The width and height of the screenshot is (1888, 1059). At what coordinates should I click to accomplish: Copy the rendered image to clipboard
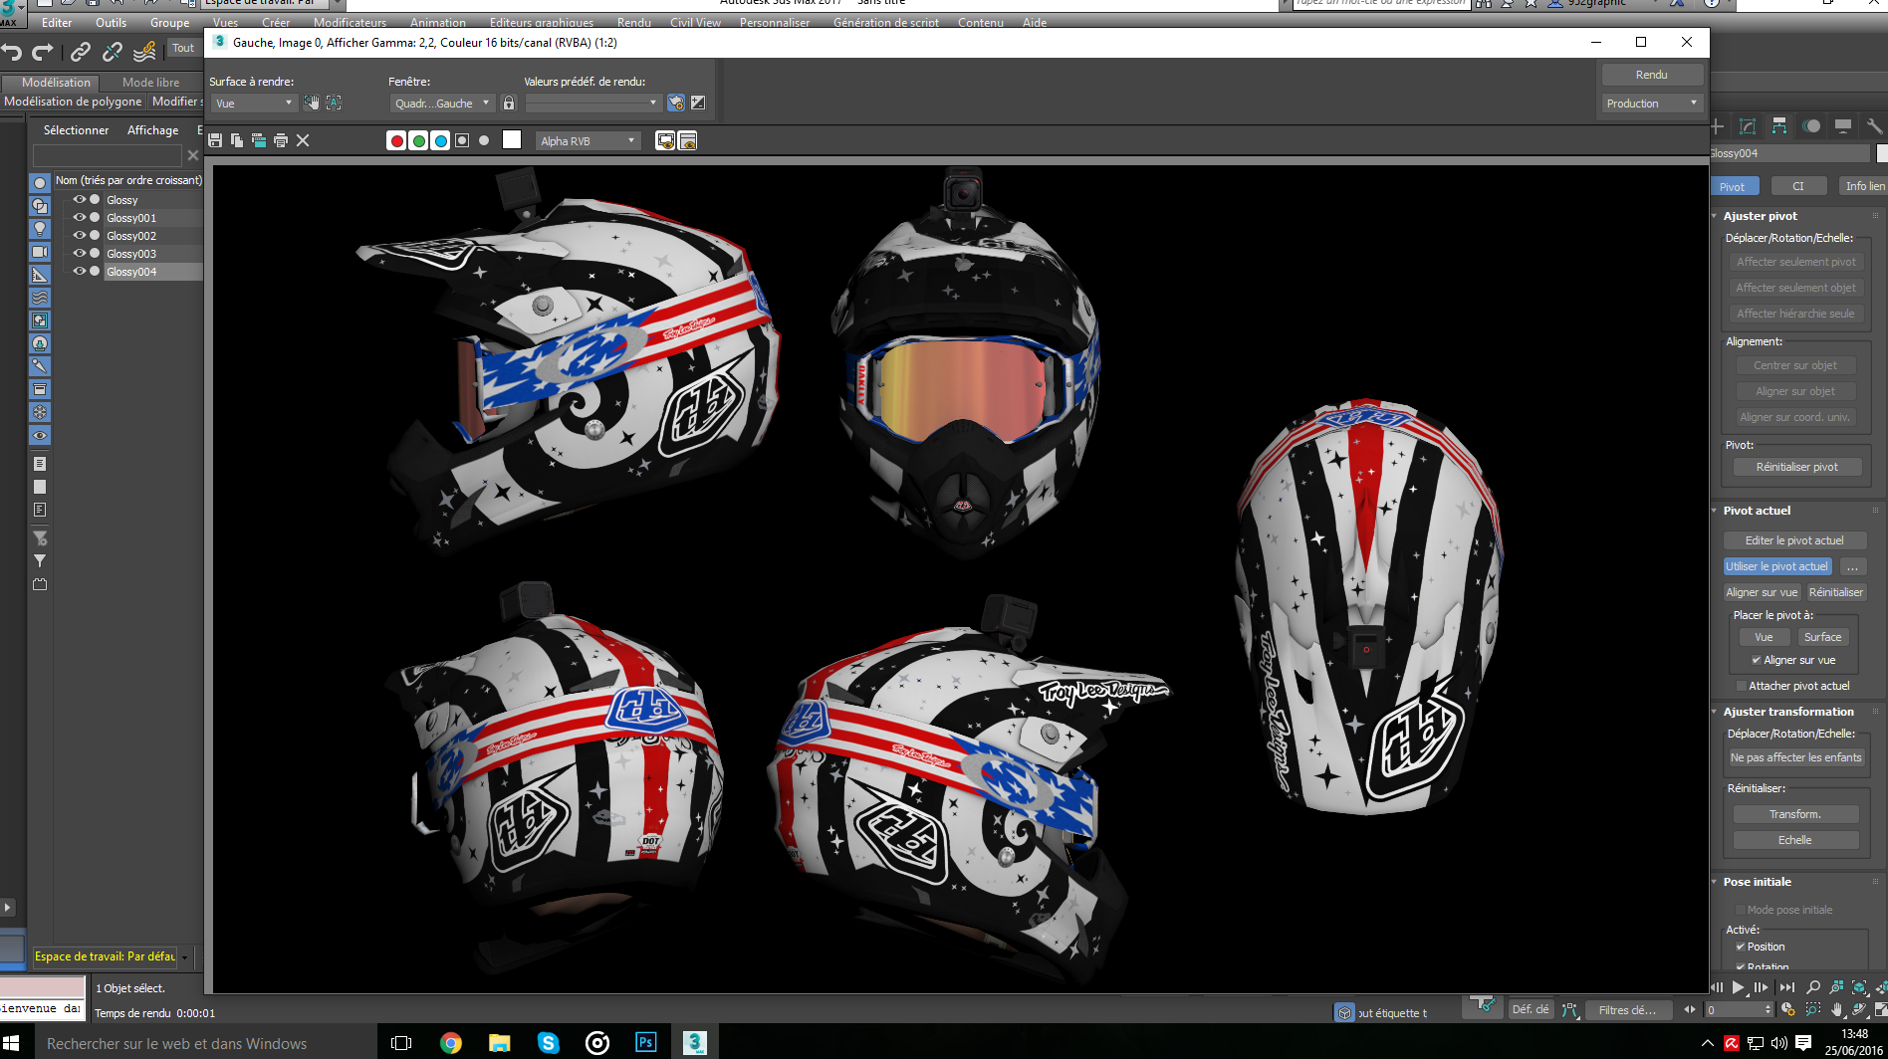click(x=237, y=140)
